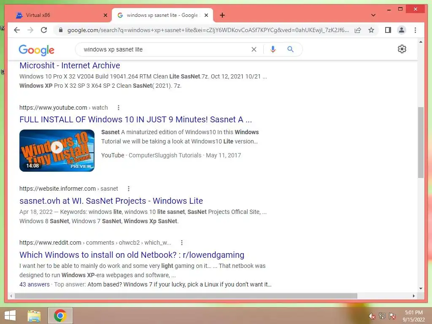Click horizontal scroll left arrow
The height and width of the screenshot is (324, 432).
click(x=11, y=296)
